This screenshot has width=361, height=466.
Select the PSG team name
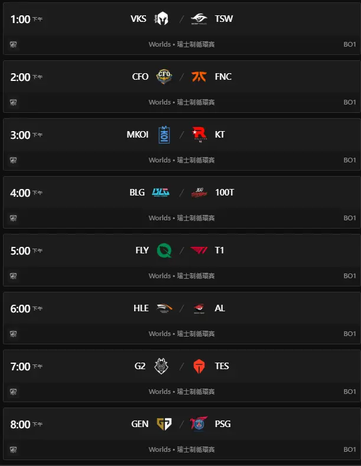[x=223, y=424]
